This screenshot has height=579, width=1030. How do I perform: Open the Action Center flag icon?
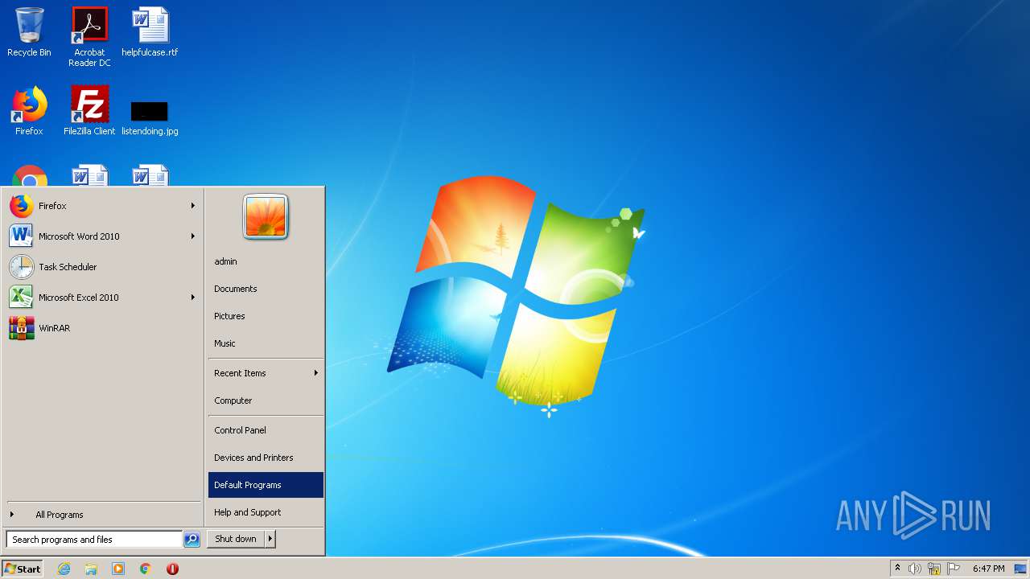(954, 569)
